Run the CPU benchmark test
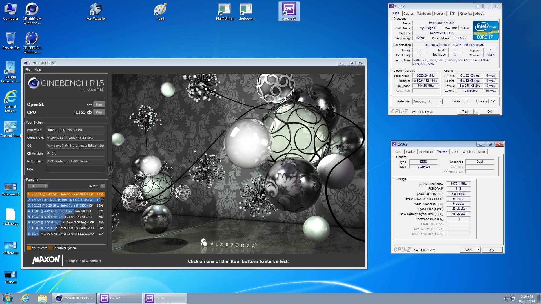The height and width of the screenshot is (304, 541). point(99,112)
